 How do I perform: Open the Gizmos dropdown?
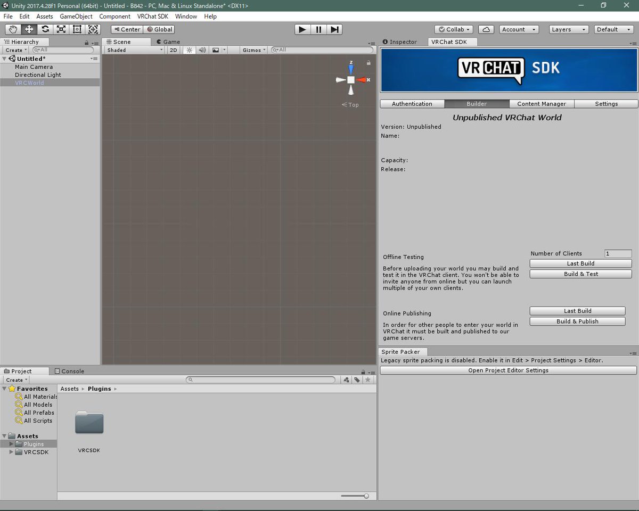tap(253, 50)
